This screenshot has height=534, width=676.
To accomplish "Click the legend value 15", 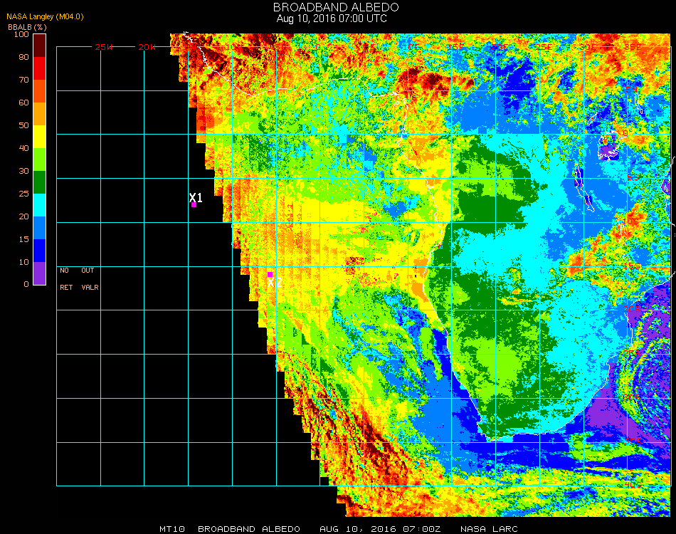I will coord(23,239).
